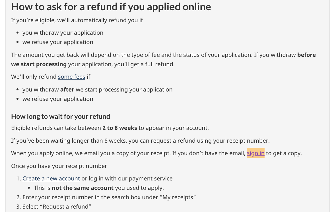The image size is (330, 212).
Task: Click the "you withdraw your application" bullet
Action: tap(63, 33)
